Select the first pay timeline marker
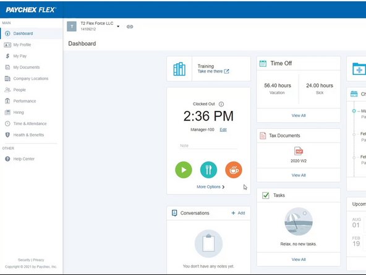 click(x=354, y=111)
